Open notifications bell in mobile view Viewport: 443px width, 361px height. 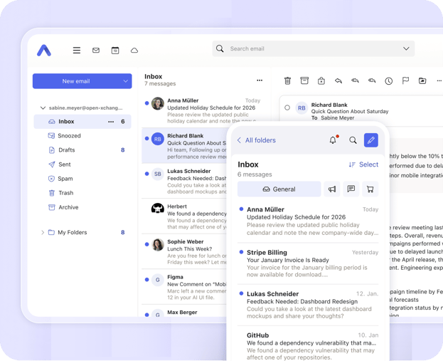click(333, 140)
